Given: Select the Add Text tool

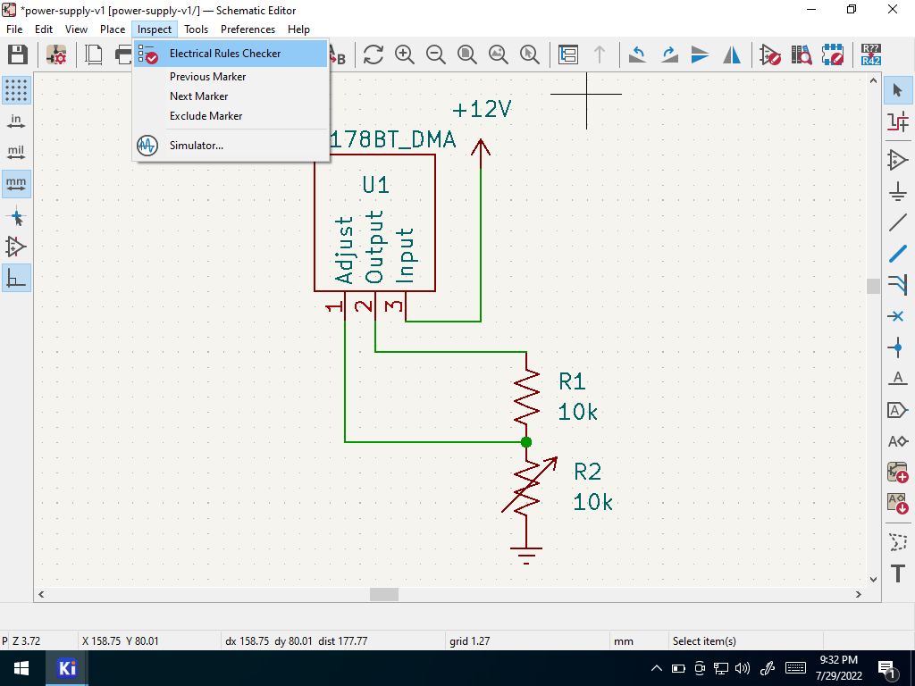Looking at the screenshot, I should [898, 573].
